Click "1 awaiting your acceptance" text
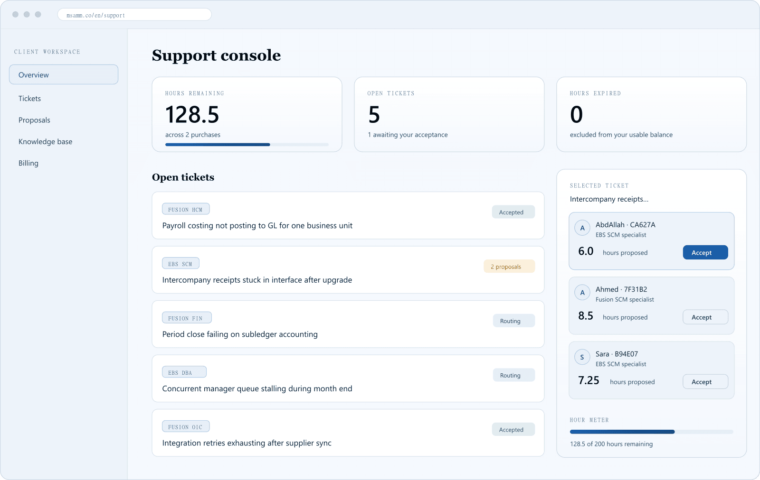 tap(408, 135)
